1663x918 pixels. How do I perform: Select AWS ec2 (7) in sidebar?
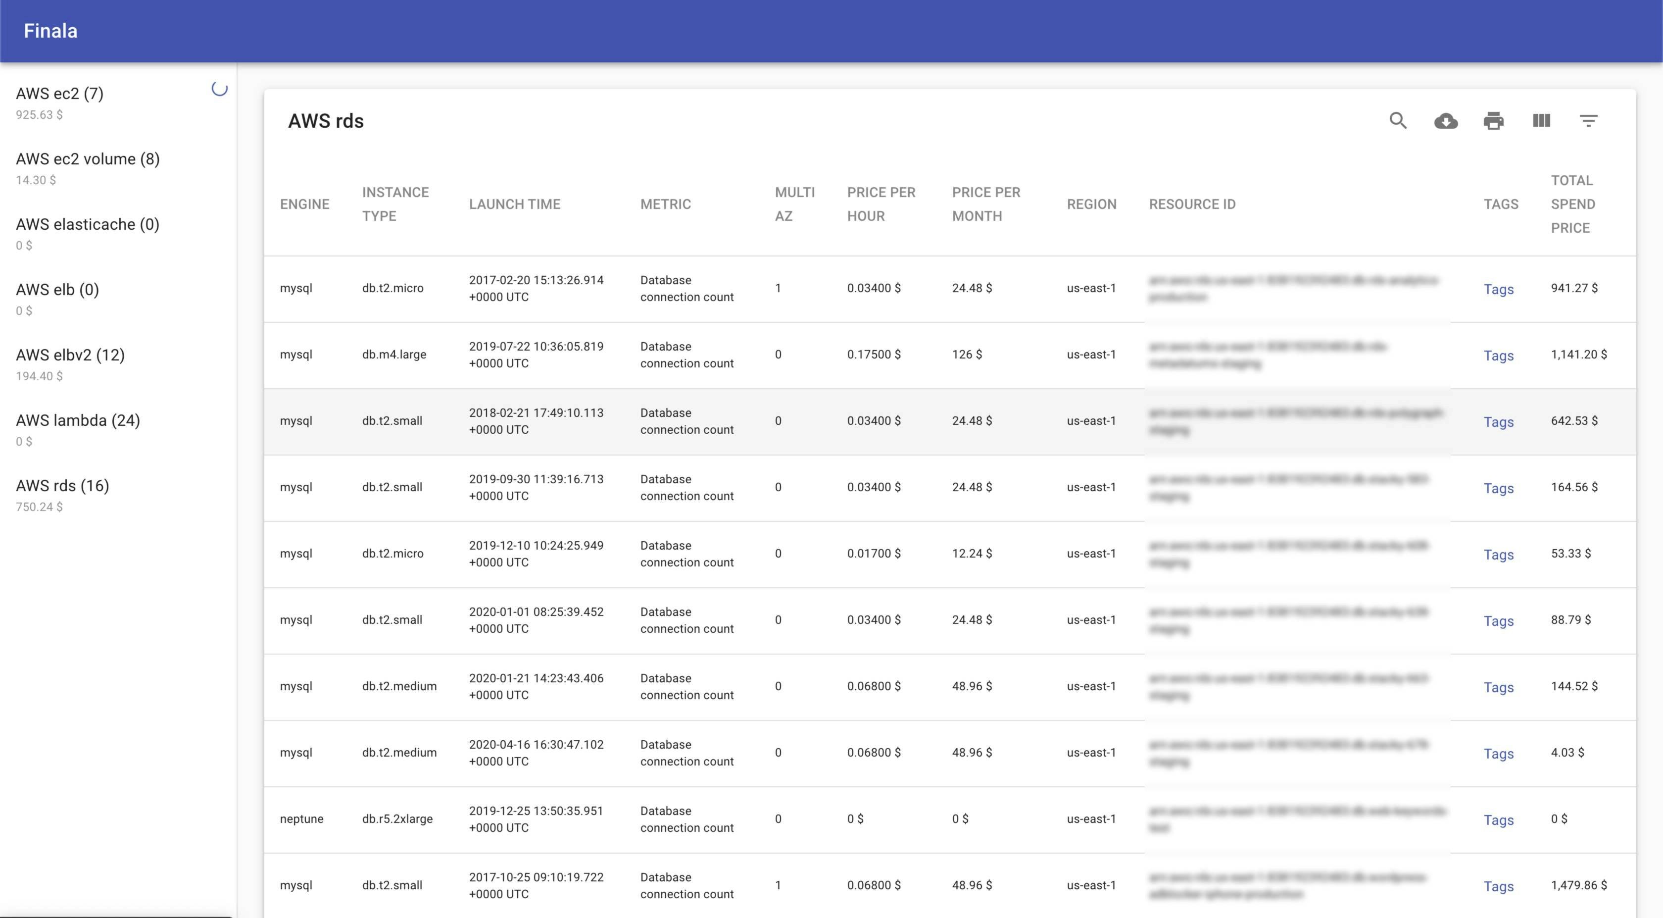coord(59,94)
